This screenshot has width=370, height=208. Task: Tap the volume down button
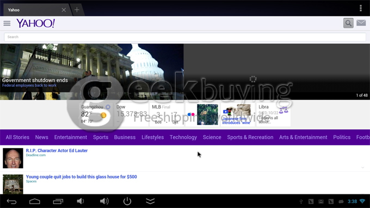click(81, 201)
